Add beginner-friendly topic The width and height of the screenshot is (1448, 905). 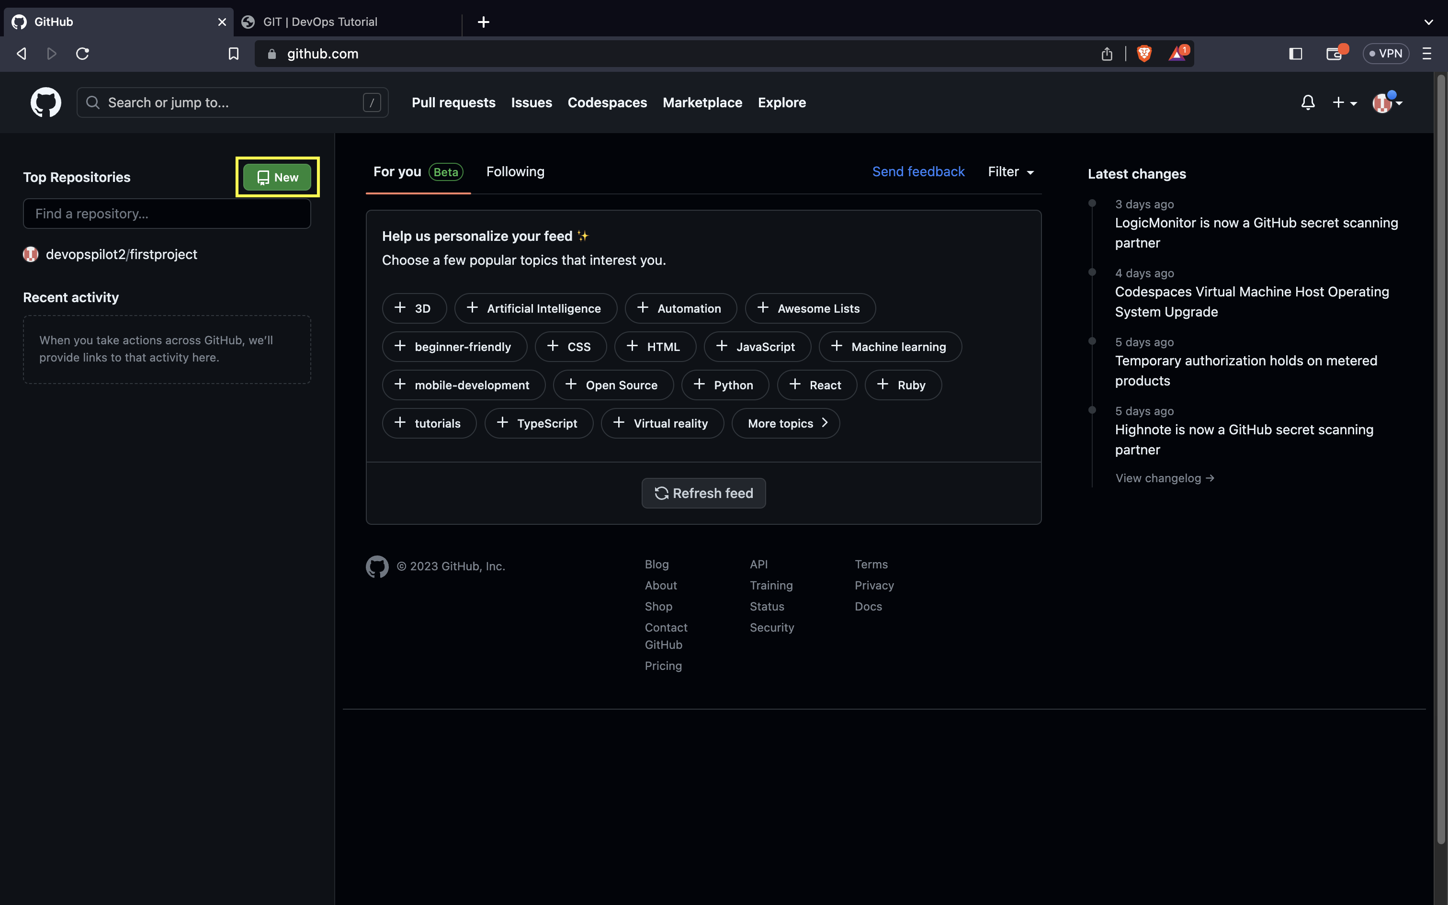[455, 347]
